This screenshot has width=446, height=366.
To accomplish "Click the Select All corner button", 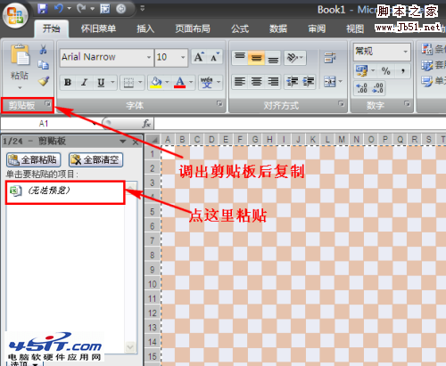I will click(153, 139).
